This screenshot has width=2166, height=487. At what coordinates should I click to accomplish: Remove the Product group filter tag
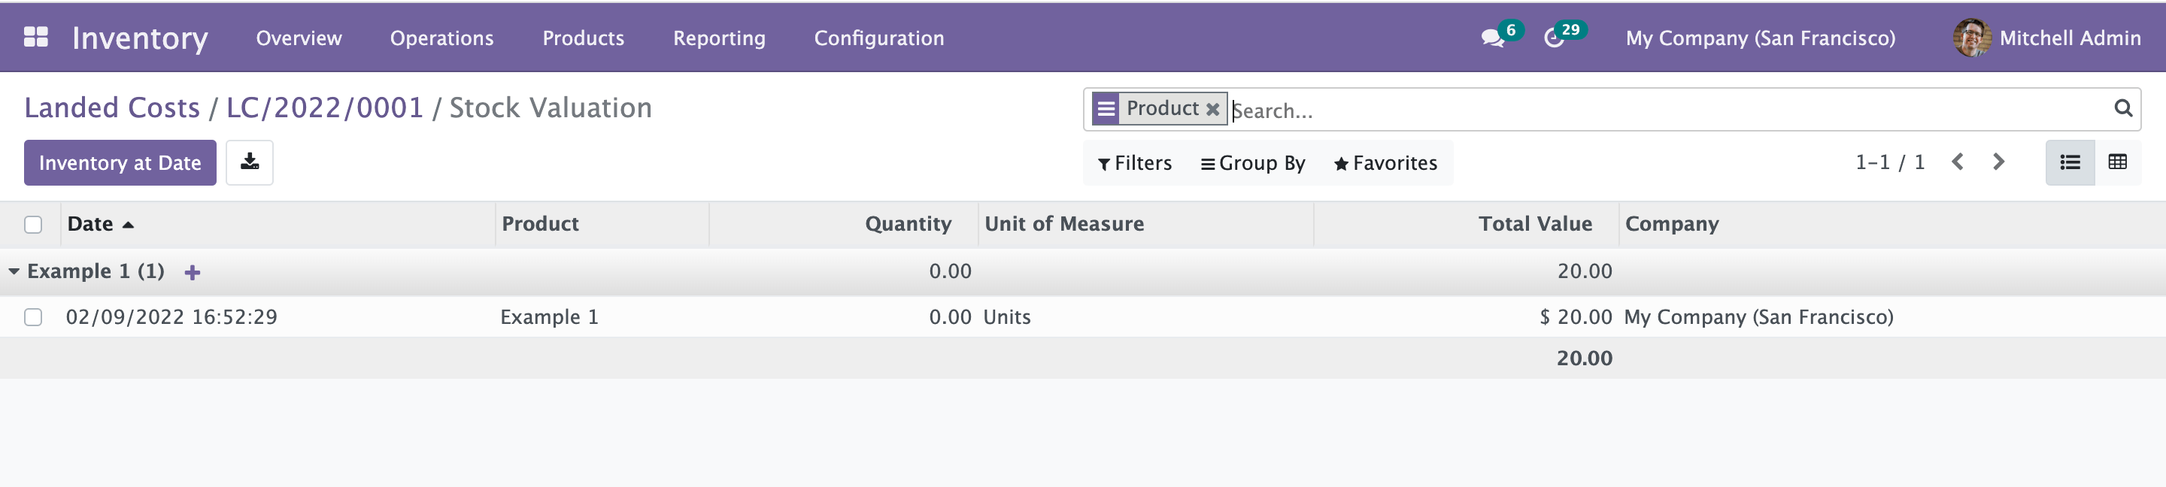pos(1212,109)
